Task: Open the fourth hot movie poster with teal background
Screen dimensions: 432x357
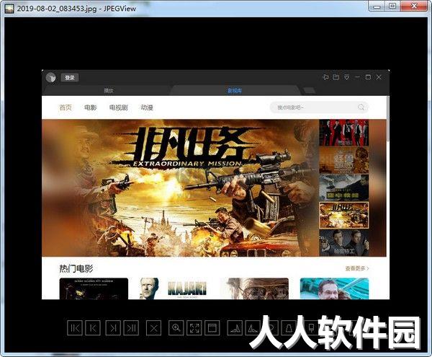Action: (x=334, y=288)
